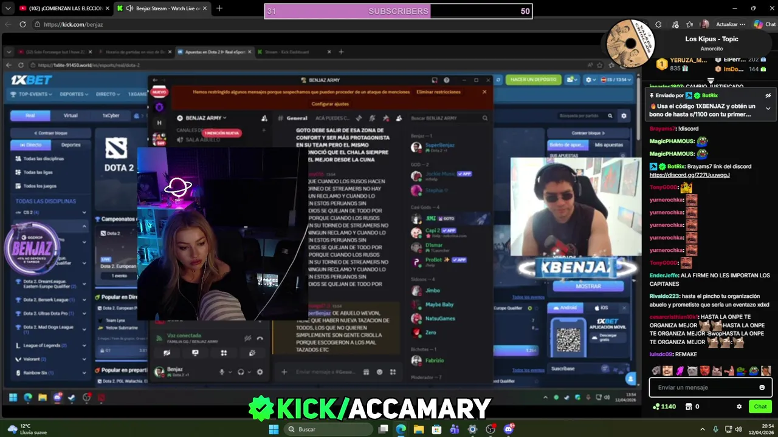
Task: Insert the red face quick emote
Action: click(704, 370)
